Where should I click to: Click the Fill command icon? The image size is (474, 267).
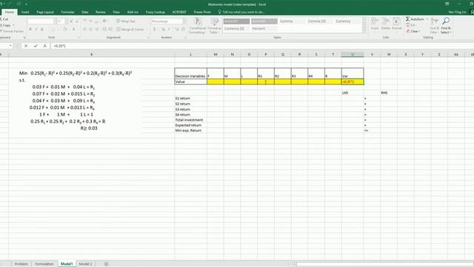pyautogui.click(x=408, y=25)
